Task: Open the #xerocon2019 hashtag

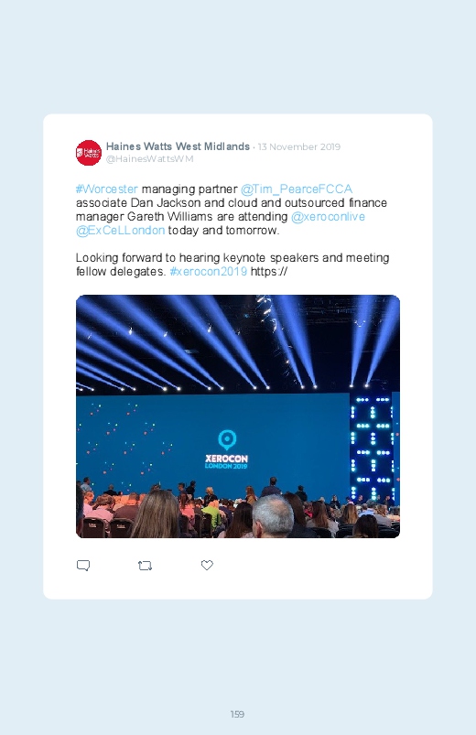Action: click(208, 272)
